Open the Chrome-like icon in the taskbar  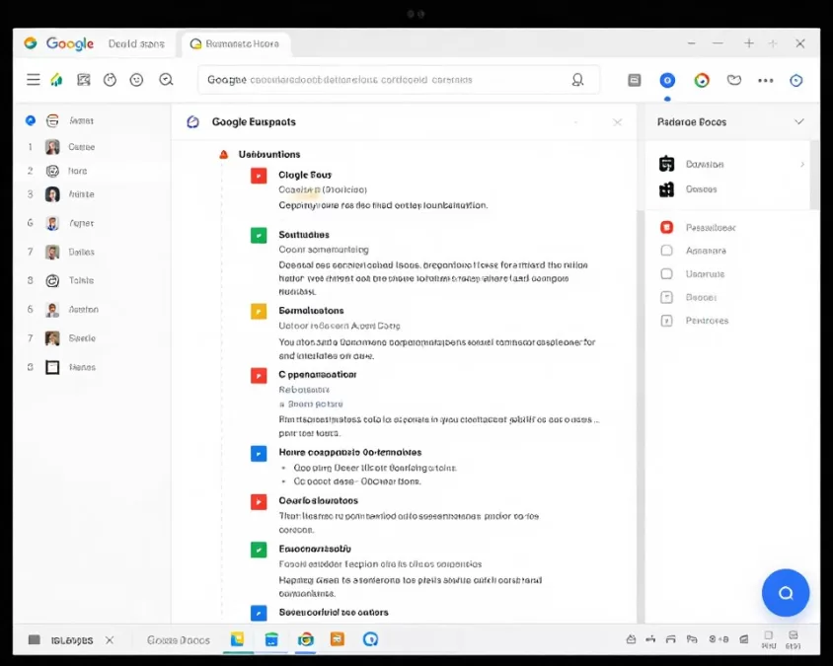[x=306, y=639]
